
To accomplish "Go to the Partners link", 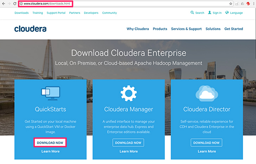I will [x=75, y=13].
